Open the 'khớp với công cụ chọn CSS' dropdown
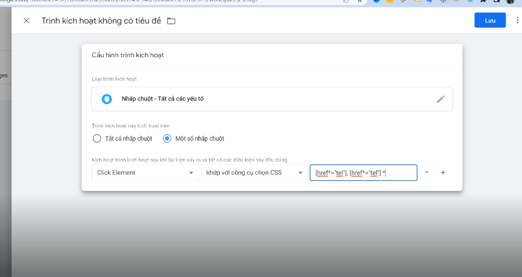522x277 pixels. click(x=254, y=173)
